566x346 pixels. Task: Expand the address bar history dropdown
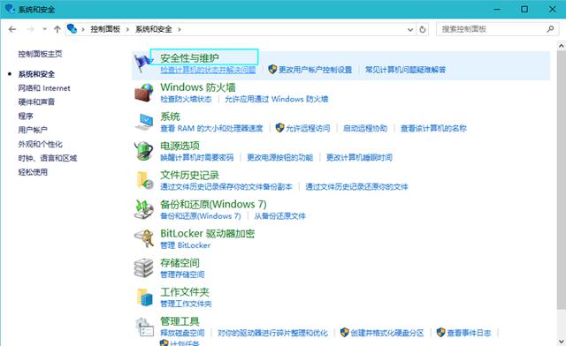(410, 29)
